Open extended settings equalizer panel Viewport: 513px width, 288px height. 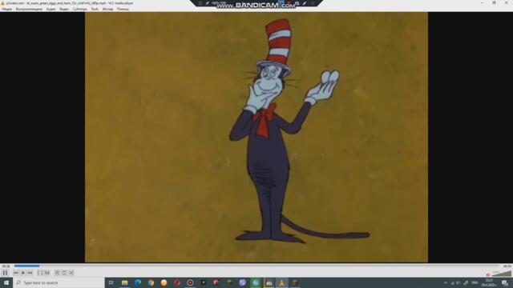47,273
